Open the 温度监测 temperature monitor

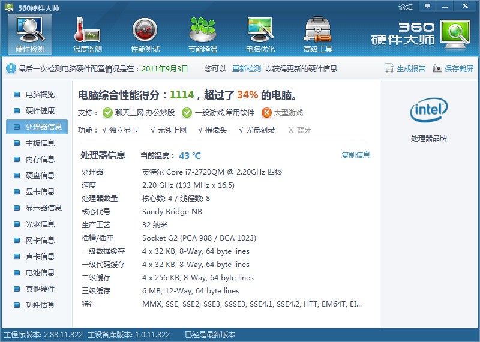88,34
